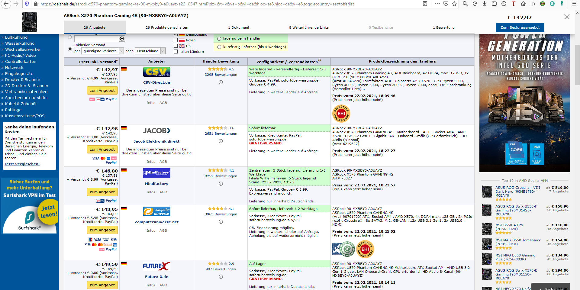The height and width of the screenshot is (290, 580).
Task: Toggle the sidebar icon in the browser toolbar
Action: coord(494,4)
